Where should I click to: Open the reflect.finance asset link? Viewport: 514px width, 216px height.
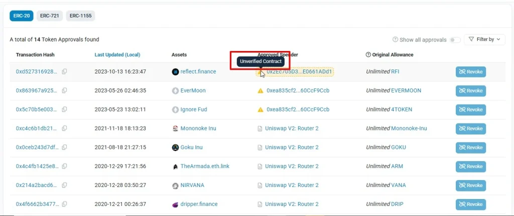pos(198,71)
